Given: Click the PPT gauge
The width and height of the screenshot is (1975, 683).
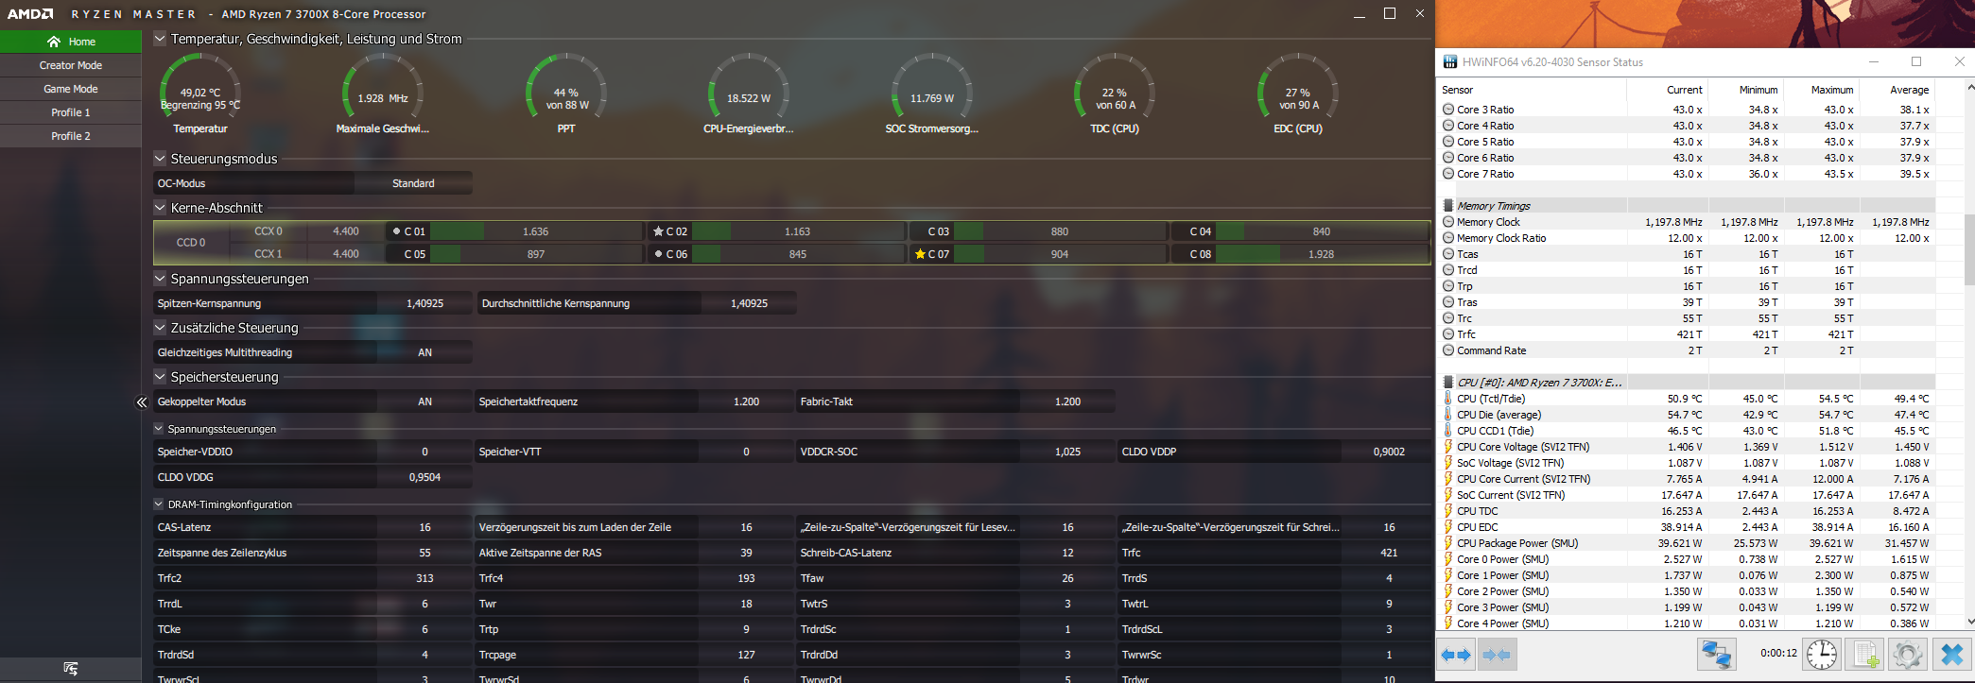Looking at the screenshot, I should click(566, 94).
